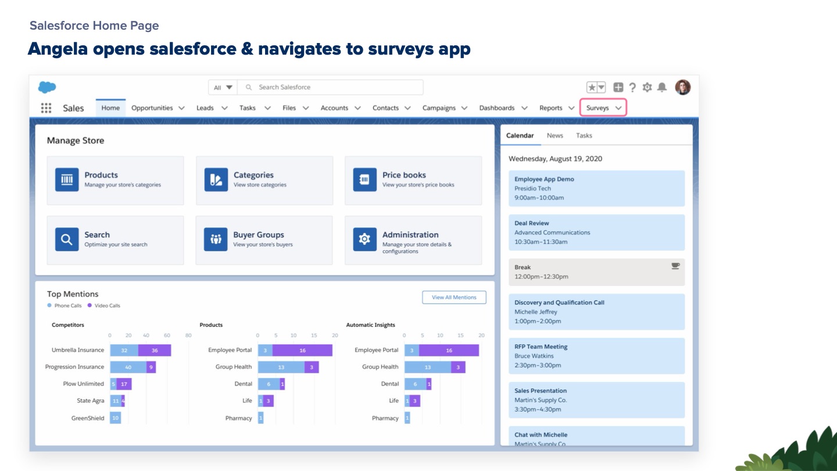This screenshot has width=837, height=471.
Task: Navigate to the Surveys tab
Action: click(x=598, y=108)
